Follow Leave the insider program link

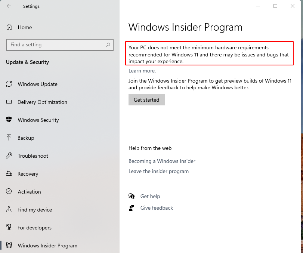pyautogui.click(x=158, y=171)
